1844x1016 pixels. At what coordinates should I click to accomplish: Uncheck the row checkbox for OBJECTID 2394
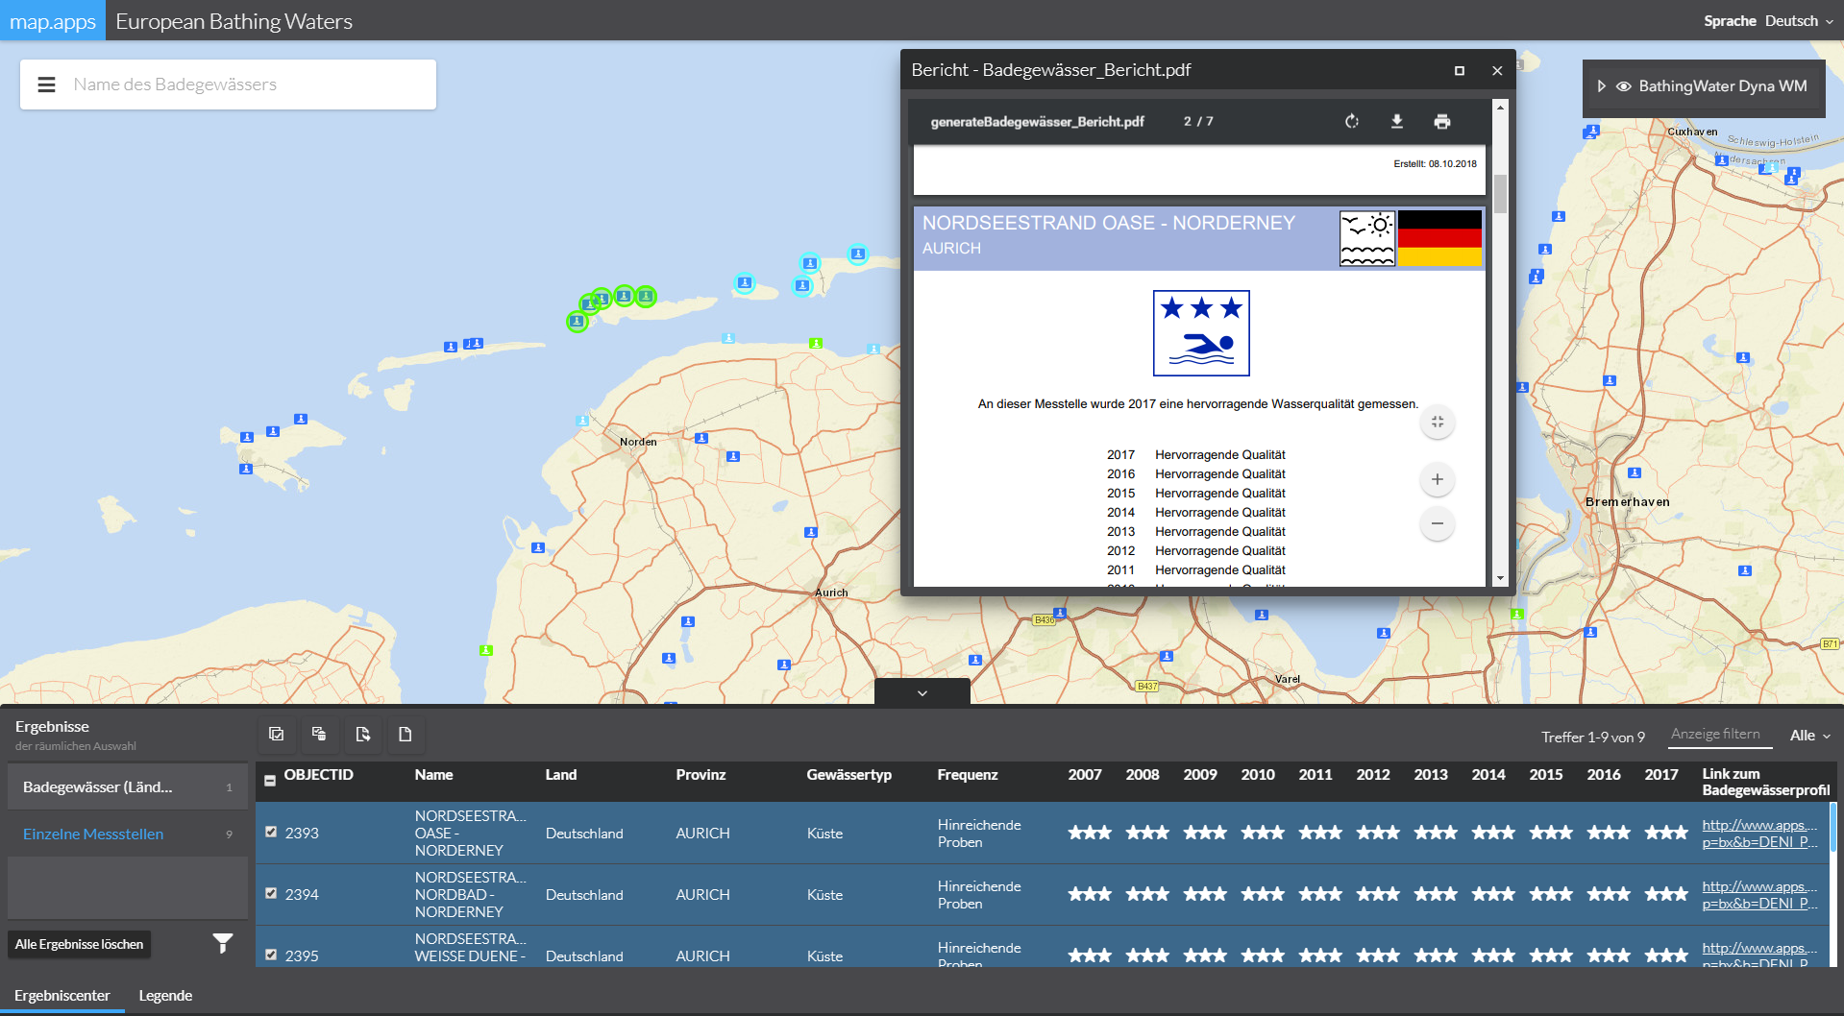271,893
